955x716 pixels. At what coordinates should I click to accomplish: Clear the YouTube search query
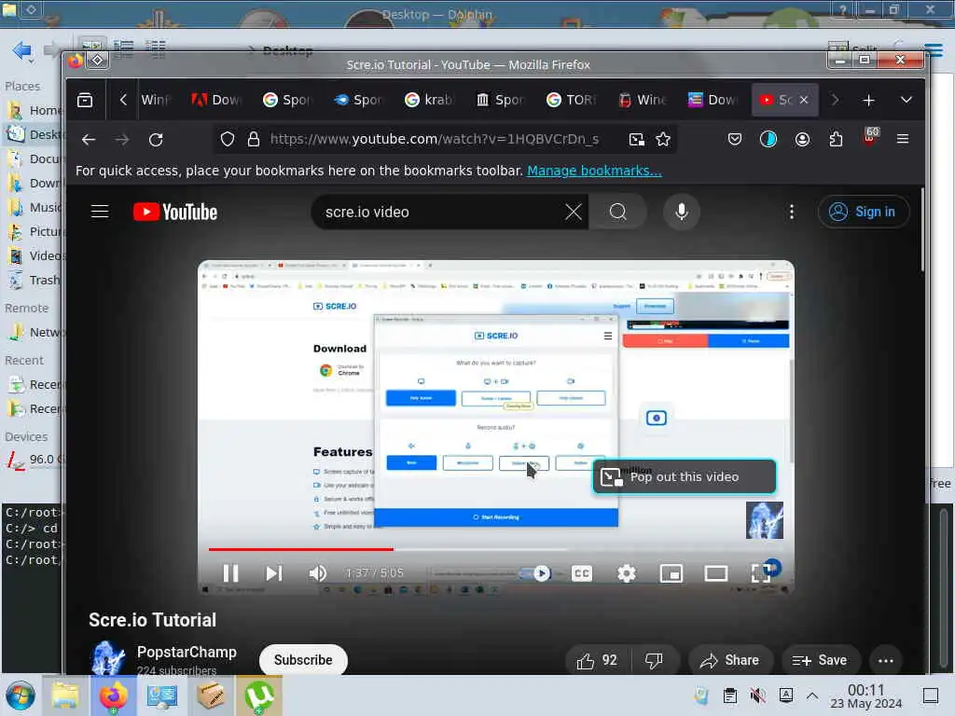(574, 212)
